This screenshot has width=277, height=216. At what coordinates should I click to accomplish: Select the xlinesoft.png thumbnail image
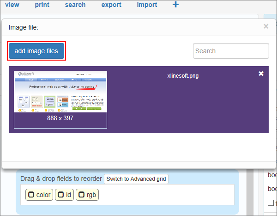[60, 92]
